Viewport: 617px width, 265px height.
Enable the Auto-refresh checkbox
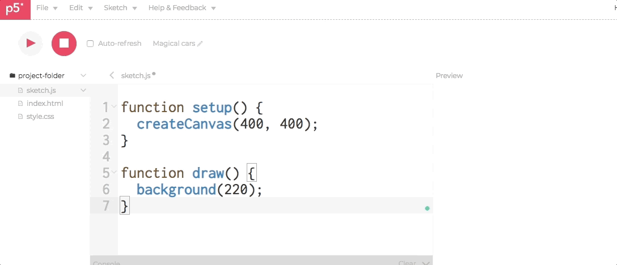pos(90,44)
